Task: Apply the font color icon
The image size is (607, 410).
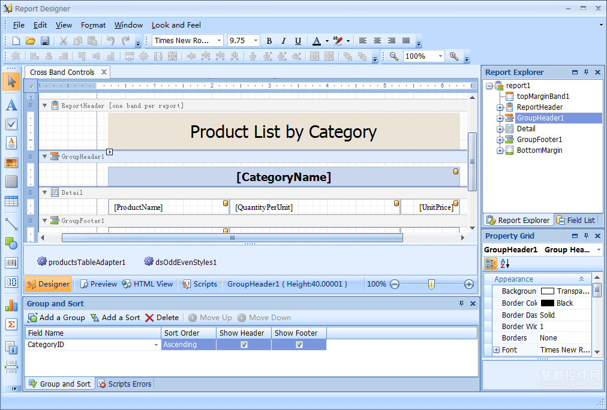Action: tap(317, 41)
